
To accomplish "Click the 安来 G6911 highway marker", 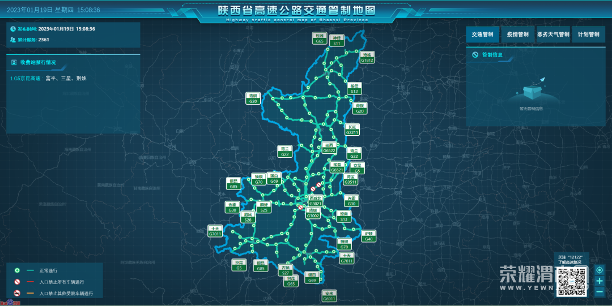I will tap(329, 296).
